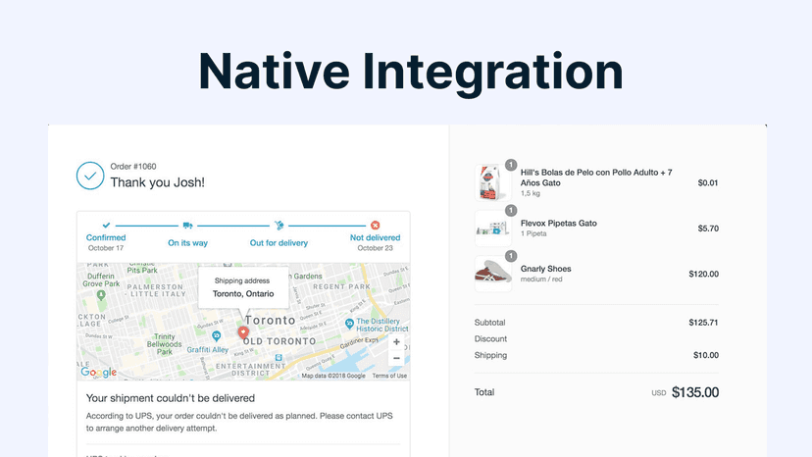Viewport: 812px width, 457px height.
Task: Open Hill's cat food product thumbnail
Action: pos(493,182)
